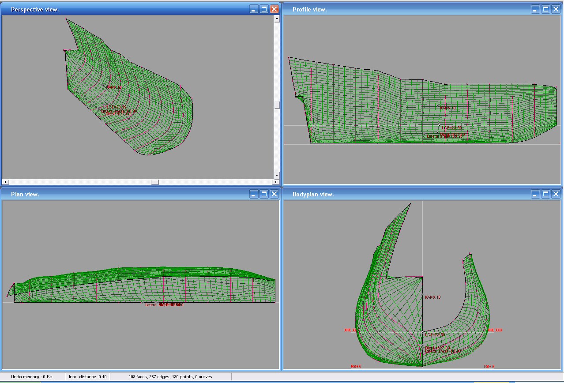The width and height of the screenshot is (564, 383).
Task: Close the Bodyplan view window
Action: (556, 194)
